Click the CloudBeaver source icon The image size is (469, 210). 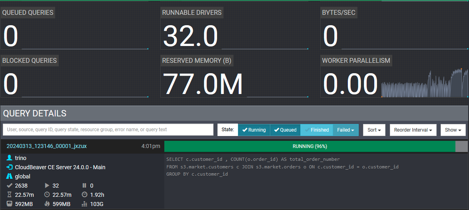[10, 167]
